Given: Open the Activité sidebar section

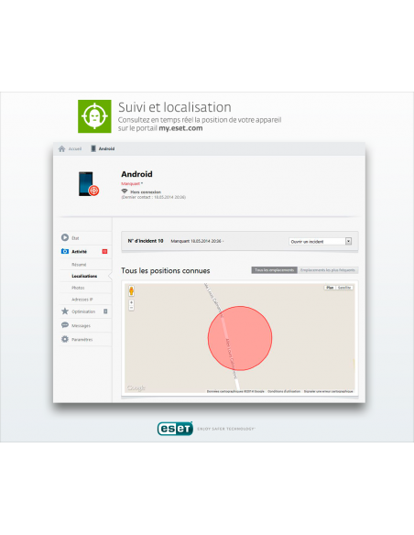Looking at the screenshot, I should (x=85, y=251).
